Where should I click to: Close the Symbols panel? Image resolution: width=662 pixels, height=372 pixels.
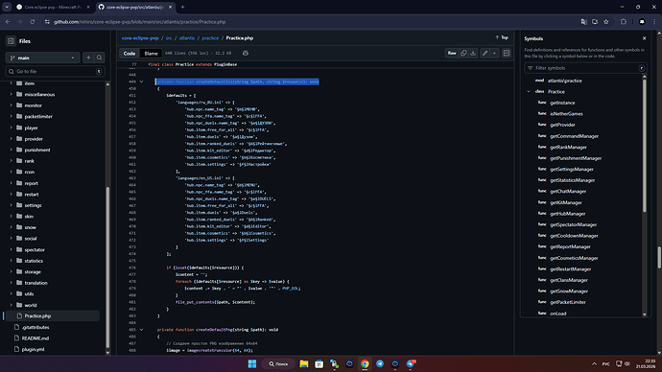pyautogui.click(x=645, y=38)
